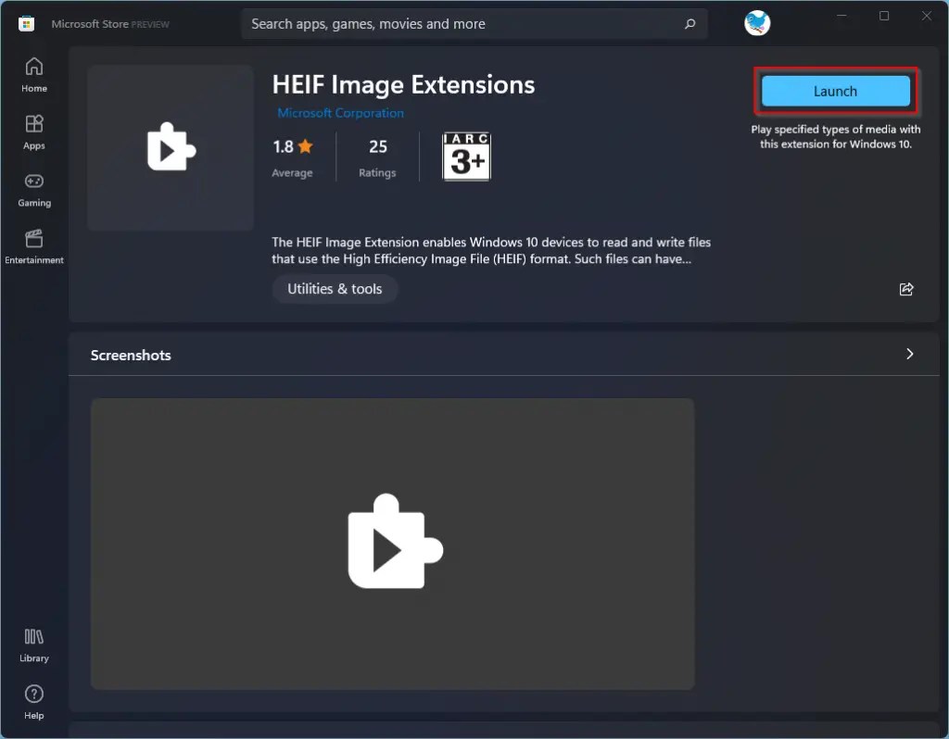Open the Microsoft Corporation publisher page
949x739 pixels.
[340, 112]
